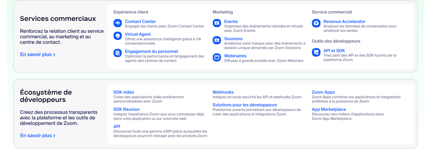Click the Webinaires icon
The height and width of the screenshot is (156, 431).
pos(217,57)
